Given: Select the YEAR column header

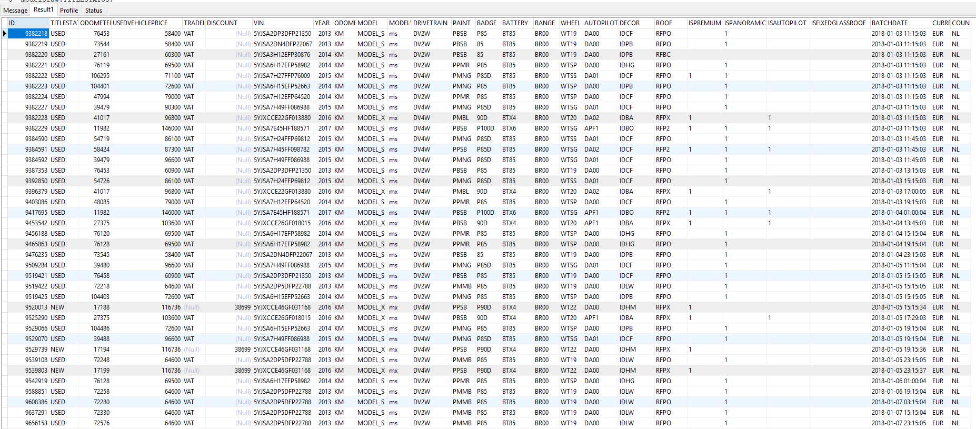Looking at the screenshot, I should (x=323, y=23).
